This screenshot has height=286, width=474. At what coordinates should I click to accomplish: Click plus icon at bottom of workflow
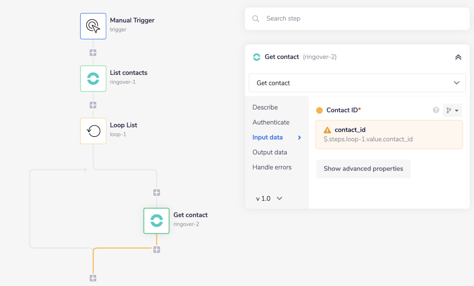(93, 278)
